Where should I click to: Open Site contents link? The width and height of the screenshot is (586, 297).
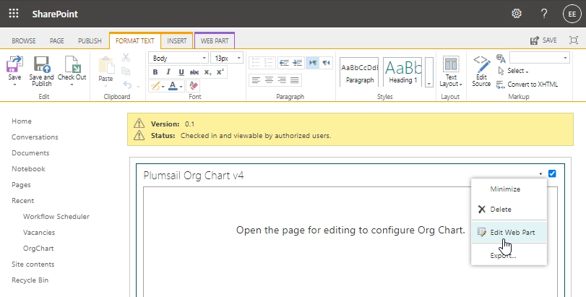[33, 264]
